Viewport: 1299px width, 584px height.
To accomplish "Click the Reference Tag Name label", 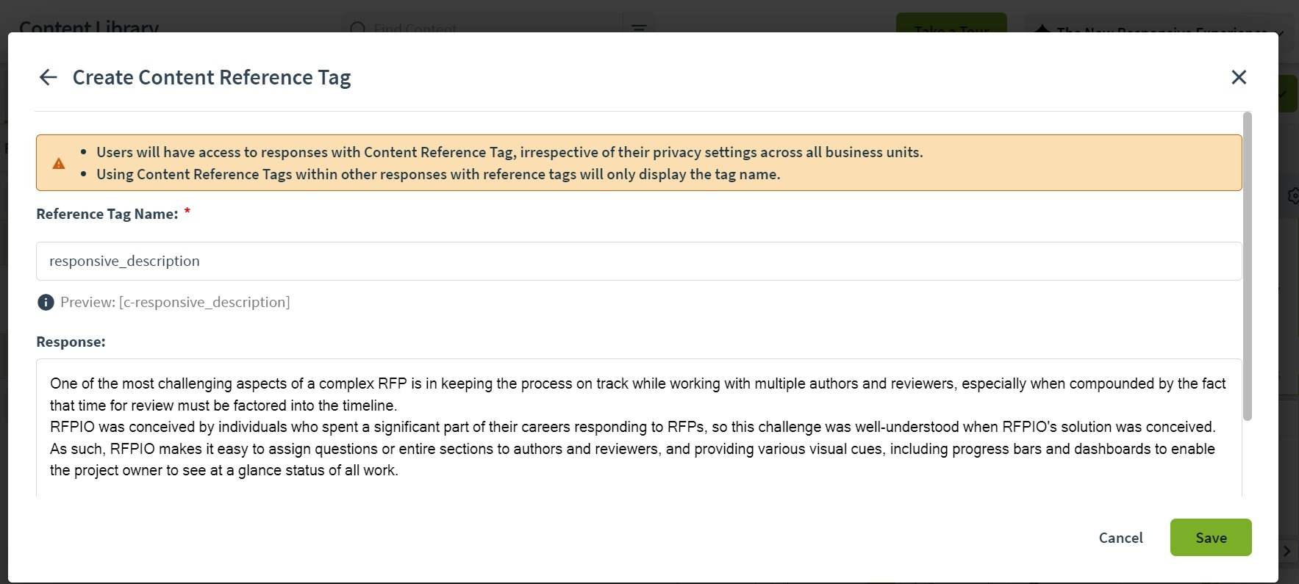I will 107,214.
